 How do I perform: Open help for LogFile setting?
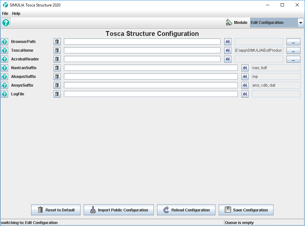pyautogui.click(x=5, y=94)
